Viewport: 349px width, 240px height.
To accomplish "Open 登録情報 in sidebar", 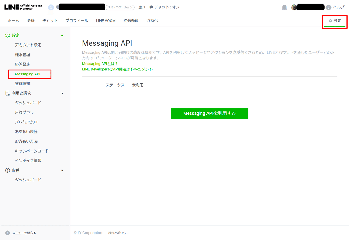I will (x=22, y=83).
